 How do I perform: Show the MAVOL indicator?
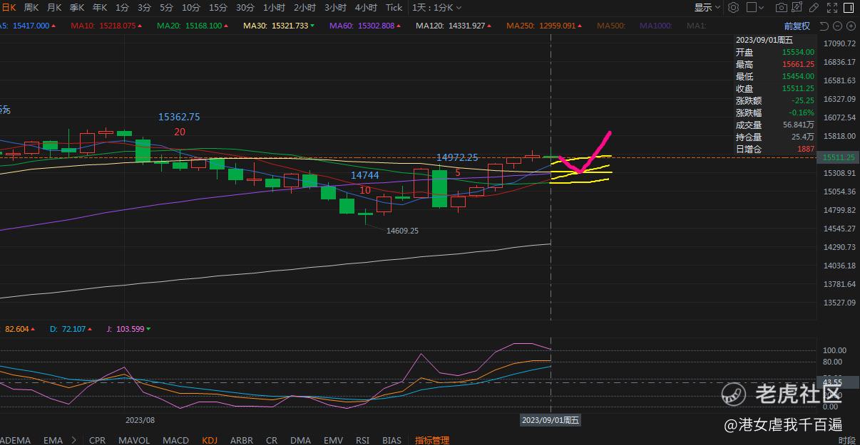pos(134,440)
